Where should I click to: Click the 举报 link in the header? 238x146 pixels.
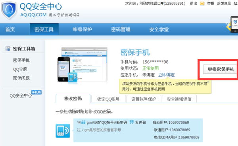(x=211, y=4)
